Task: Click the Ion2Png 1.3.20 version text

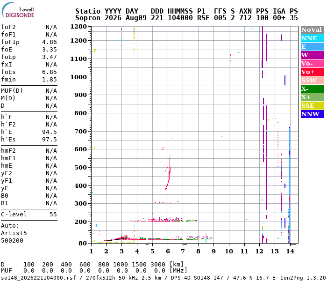Action: 303,278
